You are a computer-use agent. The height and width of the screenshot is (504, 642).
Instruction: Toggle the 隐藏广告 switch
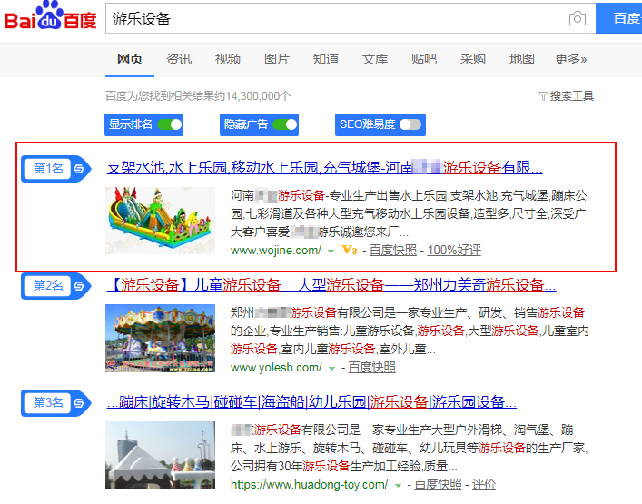tap(284, 124)
